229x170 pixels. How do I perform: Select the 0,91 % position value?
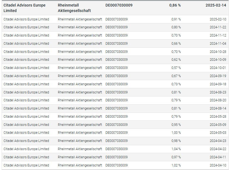(x=176, y=19)
